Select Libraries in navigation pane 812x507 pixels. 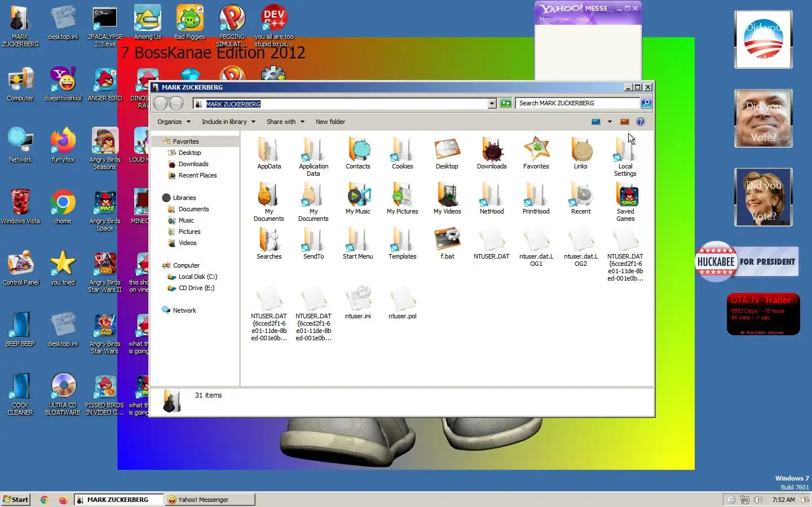tap(184, 198)
